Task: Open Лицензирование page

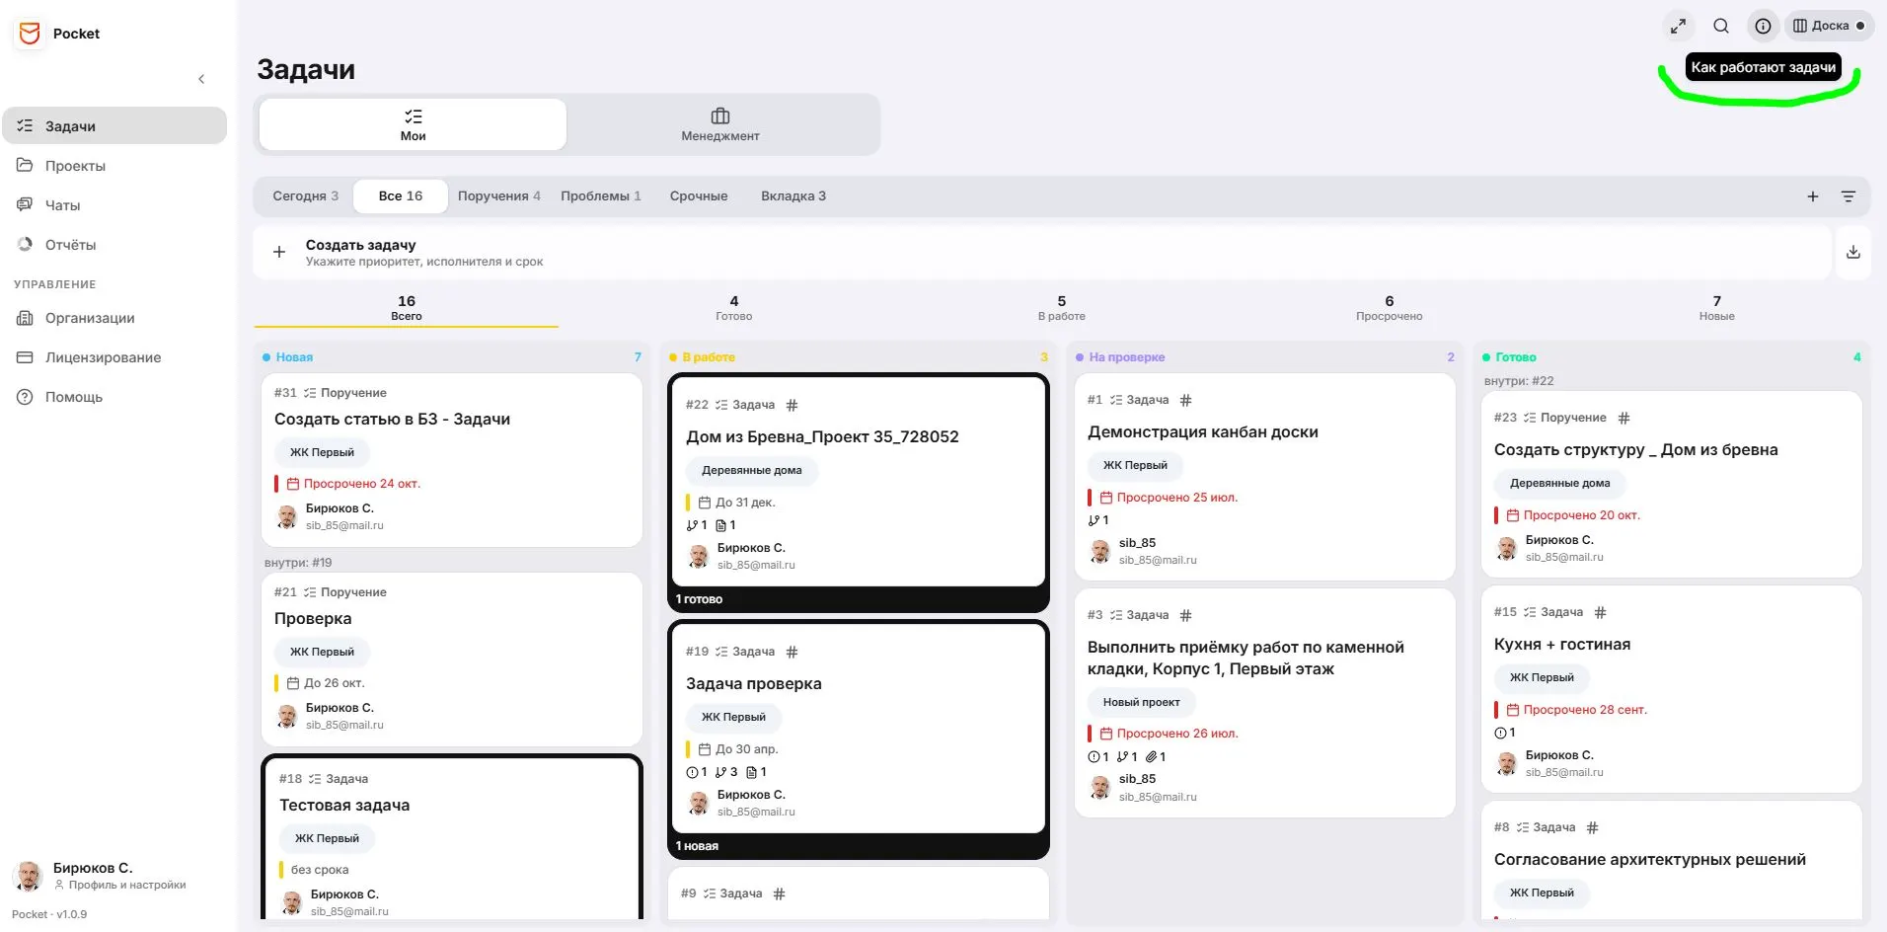Action: [114, 357]
